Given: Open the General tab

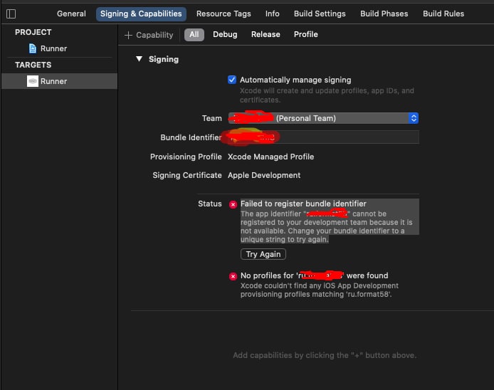Looking at the screenshot, I should point(71,14).
